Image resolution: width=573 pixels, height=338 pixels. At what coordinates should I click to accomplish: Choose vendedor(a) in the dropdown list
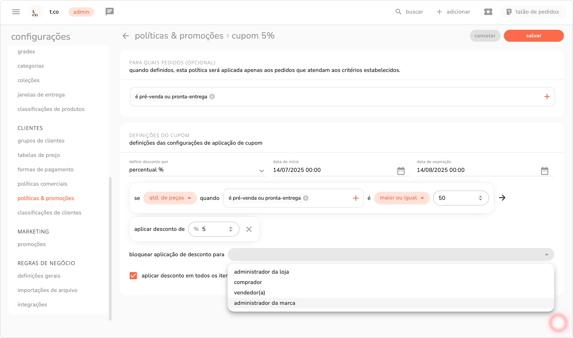coord(249,293)
